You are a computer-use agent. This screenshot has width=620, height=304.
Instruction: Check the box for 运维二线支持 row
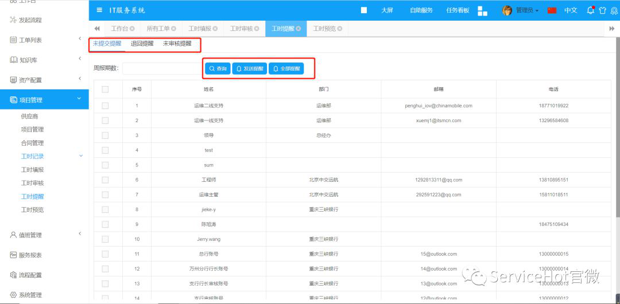coord(105,106)
